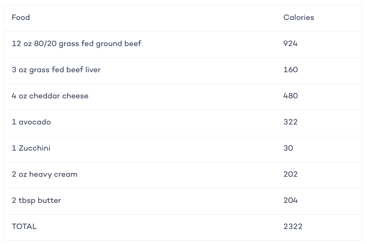367x244 pixels.
Task: Click the 202 calories value
Action: [x=290, y=174]
